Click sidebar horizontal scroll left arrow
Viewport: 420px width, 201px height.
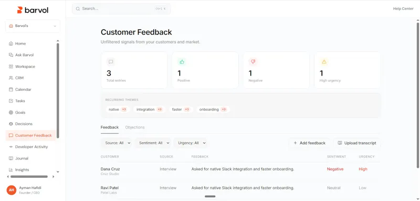(8, 177)
